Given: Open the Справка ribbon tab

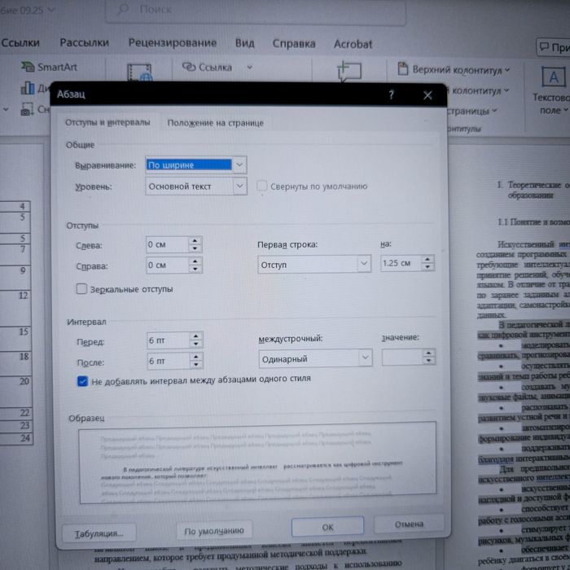Looking at the screenshot, I should click(x=294, y=44).
